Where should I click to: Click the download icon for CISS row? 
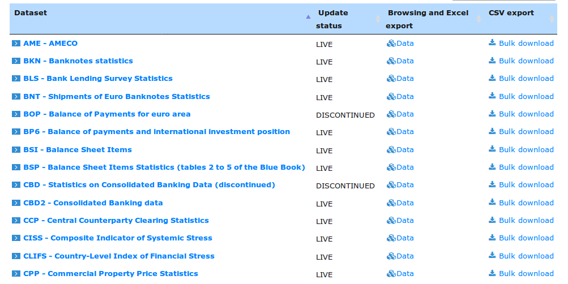[x=492, y=238]
